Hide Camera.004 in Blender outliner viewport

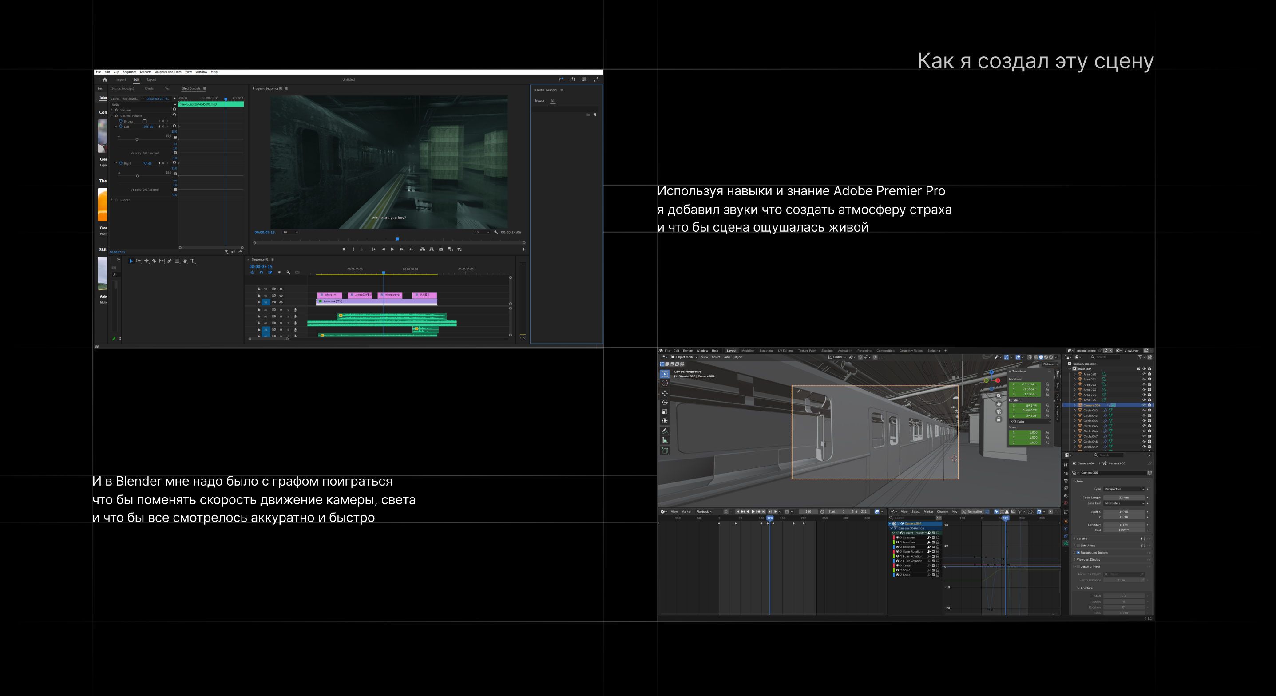(x=1144, y=405)
